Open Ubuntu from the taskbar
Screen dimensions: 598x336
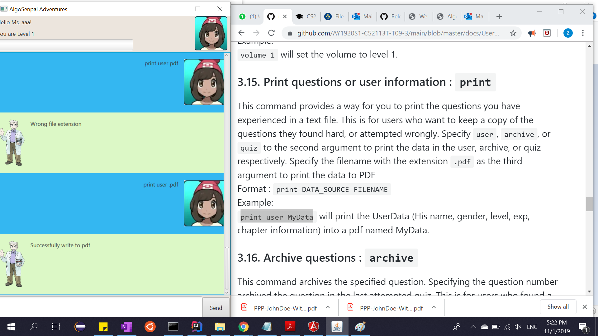pyautogui.click(x=150, y=327)
